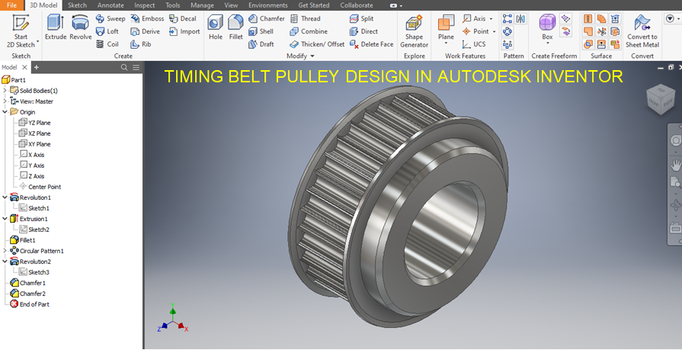This screenshot has width=682, height=350.
Task: Select Fillet1 feature in the browser
Action: point(23,240)
